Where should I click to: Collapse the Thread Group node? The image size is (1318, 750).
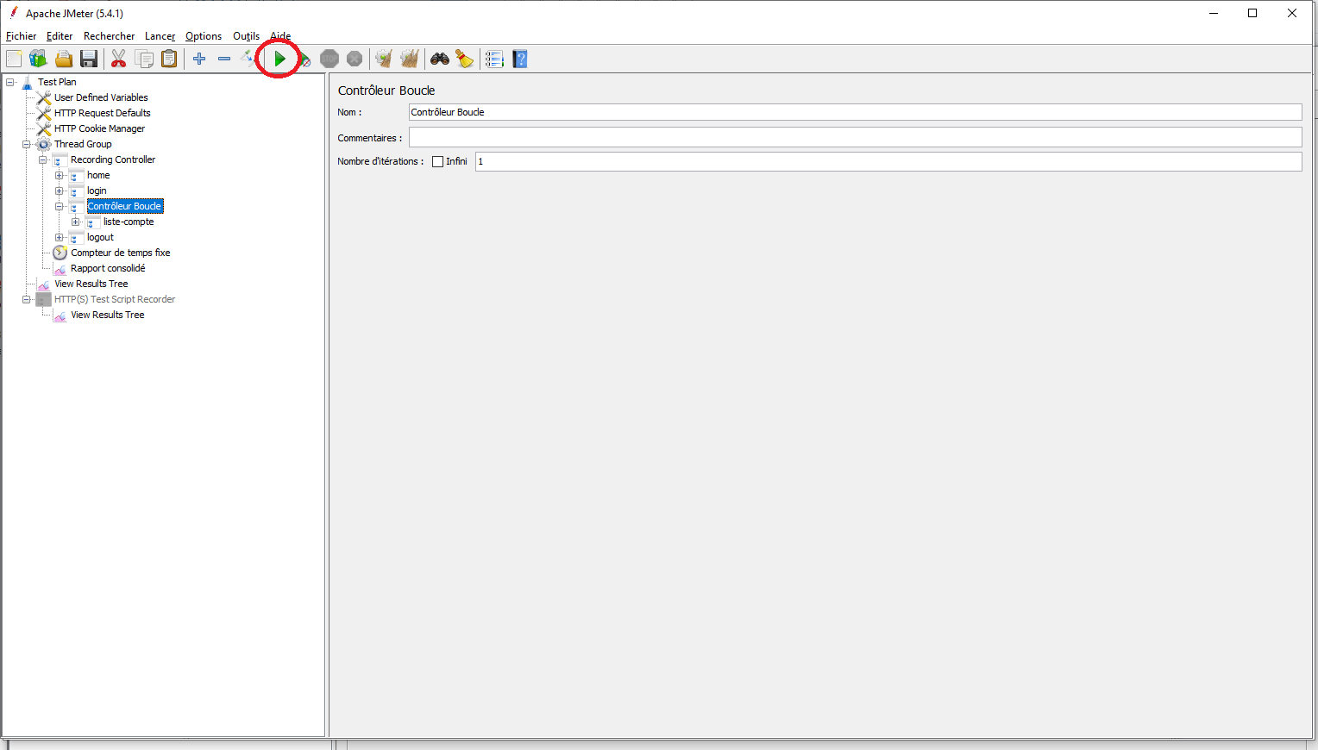point(27,144)
